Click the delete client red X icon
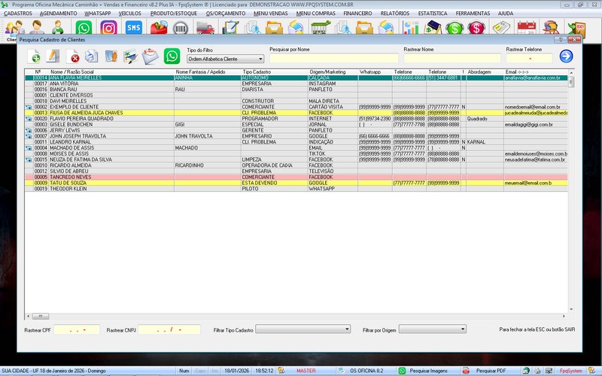 pyautogui.click(x=72, y=56)
